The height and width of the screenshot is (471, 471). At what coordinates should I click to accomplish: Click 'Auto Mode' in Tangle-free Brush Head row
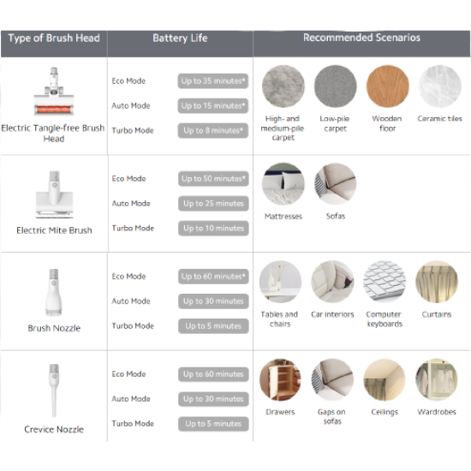[131, 105]
